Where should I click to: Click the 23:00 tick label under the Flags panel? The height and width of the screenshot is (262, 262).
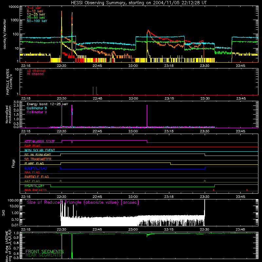coord(133,197)
